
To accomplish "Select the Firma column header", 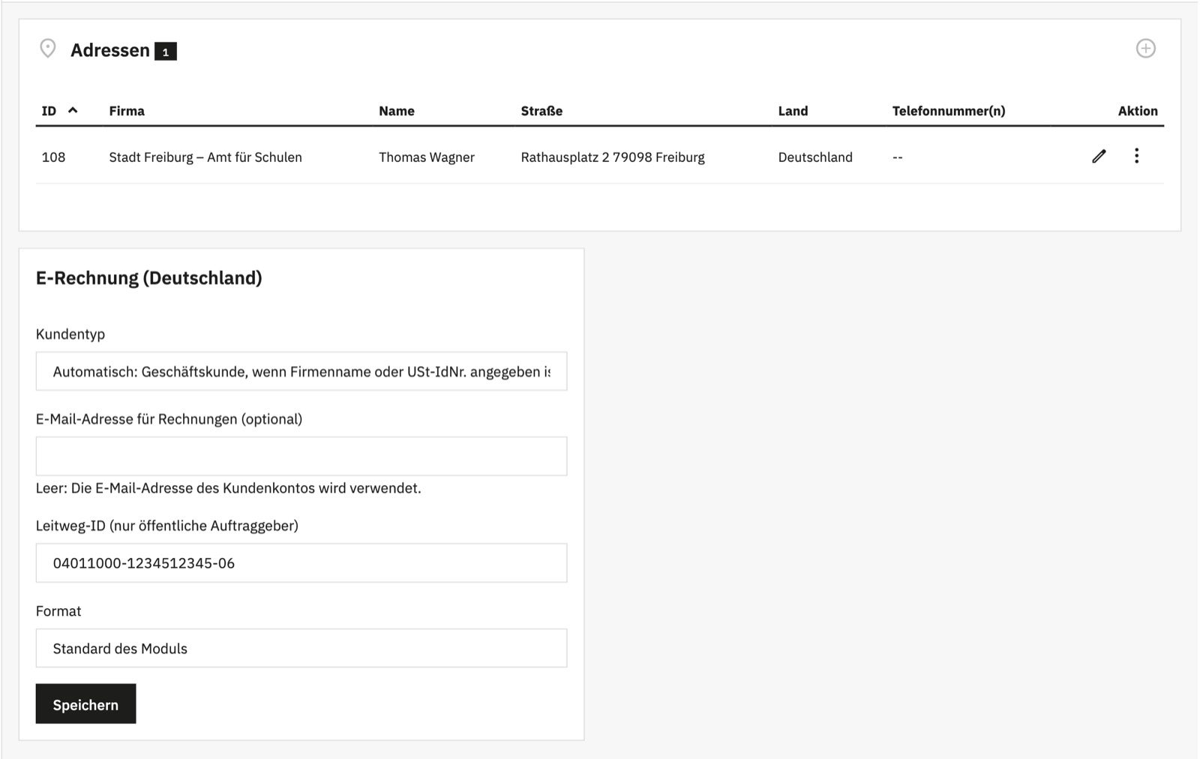I will tap(127, 111).
